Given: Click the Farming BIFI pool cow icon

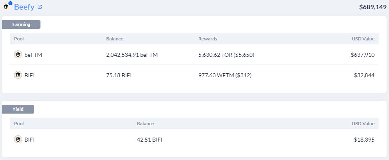Looking at the screenshot, I should pos(18,75).
